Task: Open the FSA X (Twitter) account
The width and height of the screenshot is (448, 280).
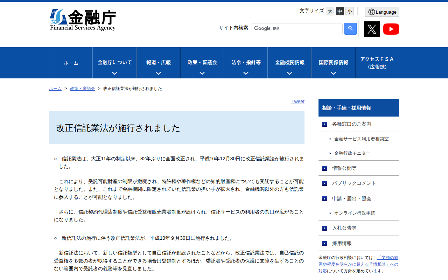Action: pos(371,29)
